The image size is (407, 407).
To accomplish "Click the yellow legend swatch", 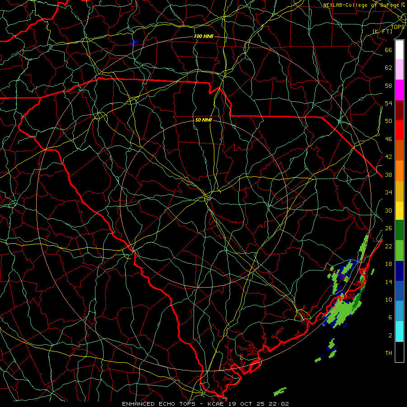I will 399,211.
